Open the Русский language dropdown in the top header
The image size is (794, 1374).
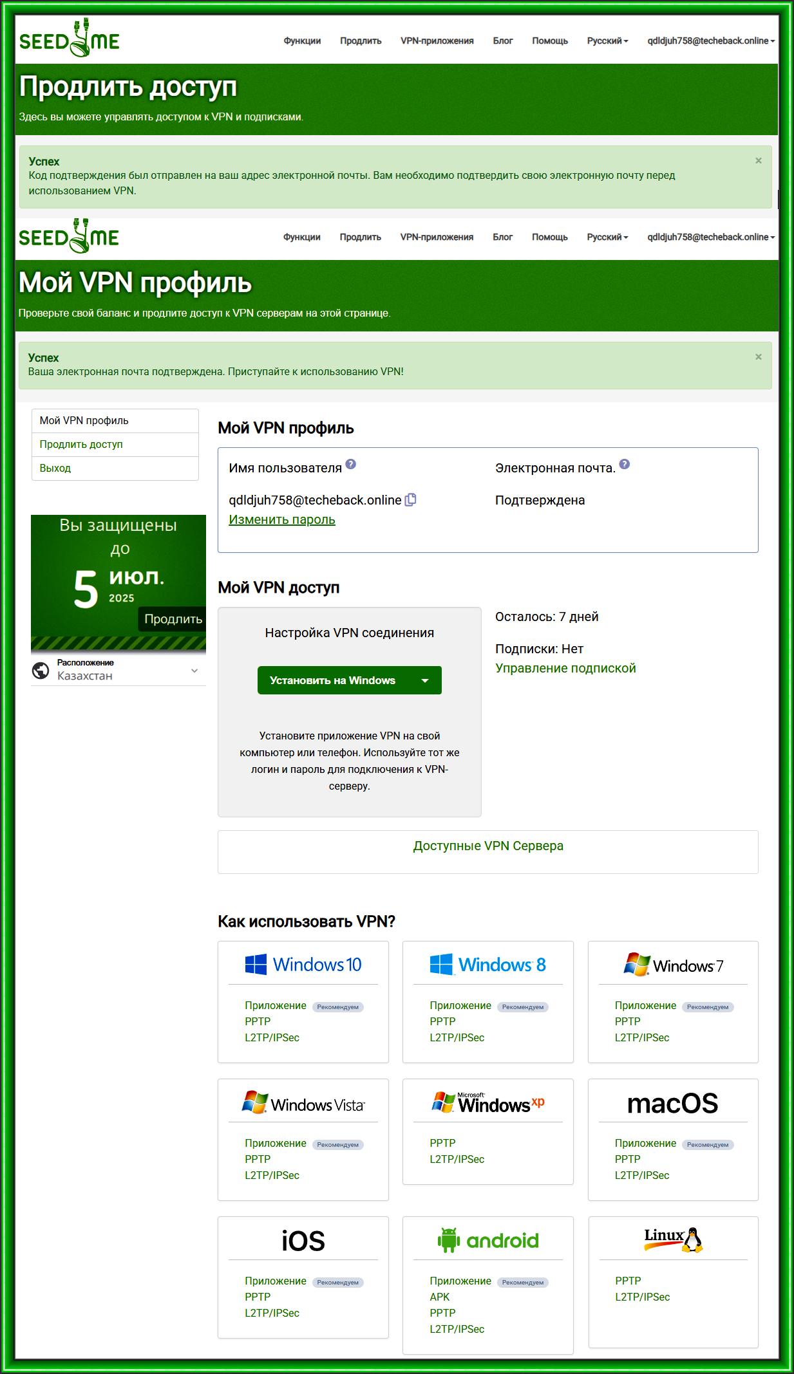coord(607,41)
